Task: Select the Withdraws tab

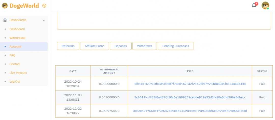Action: pyautogui.click(x=144, y=46)
